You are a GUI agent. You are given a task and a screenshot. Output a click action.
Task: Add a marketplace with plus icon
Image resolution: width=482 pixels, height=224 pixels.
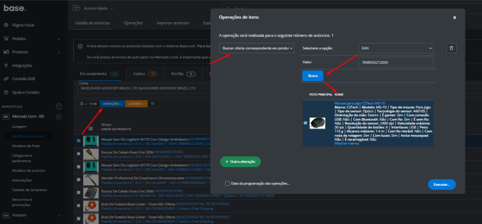point(59,106)
